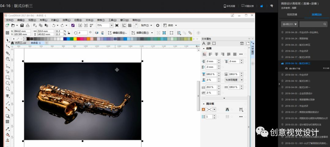Click 问题反馈 link
The image size is (330, 147).
coord(248,6)
